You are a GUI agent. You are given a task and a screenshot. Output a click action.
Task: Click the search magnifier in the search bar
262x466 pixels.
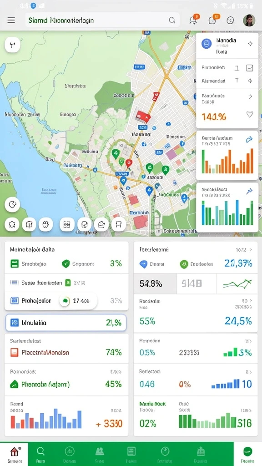point(171,20)
